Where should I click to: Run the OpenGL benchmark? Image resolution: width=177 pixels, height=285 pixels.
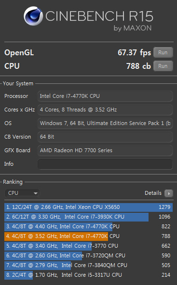(163, 52)
